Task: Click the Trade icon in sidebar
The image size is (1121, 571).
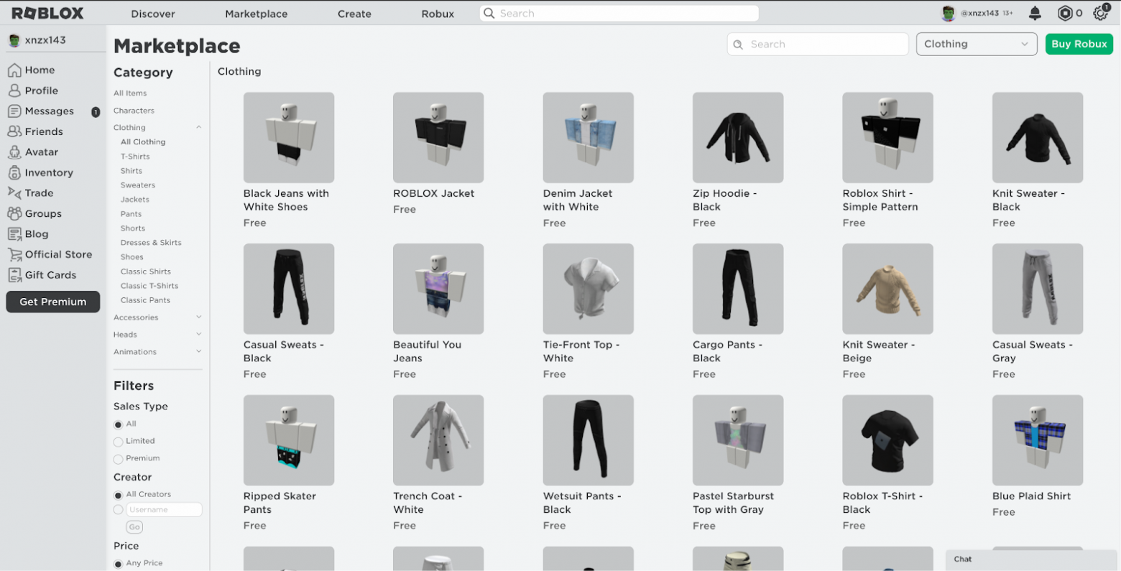Action: tap(14, 193)
